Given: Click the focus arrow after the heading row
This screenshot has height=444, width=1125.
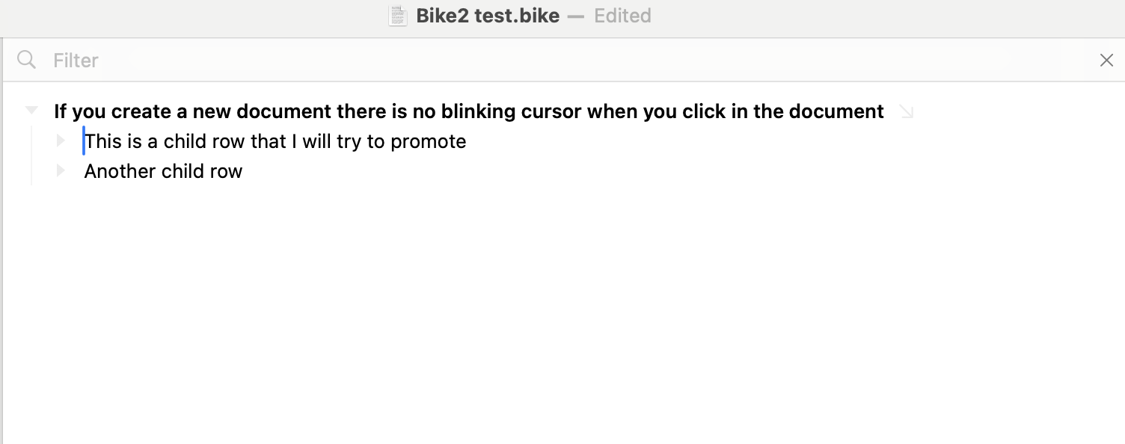Looking at the screenshot, I should pos(906,112).
